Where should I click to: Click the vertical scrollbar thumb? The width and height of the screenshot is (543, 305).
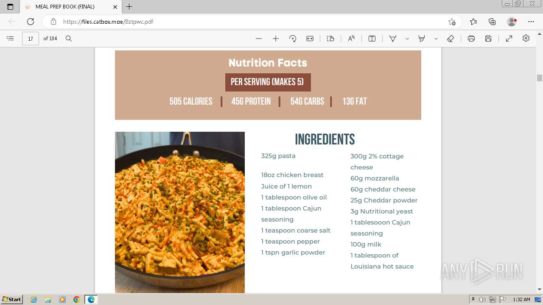coord(540,78)
